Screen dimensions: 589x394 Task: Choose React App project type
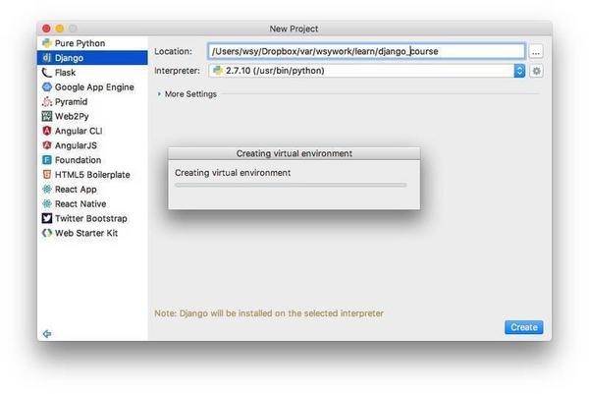92,190
